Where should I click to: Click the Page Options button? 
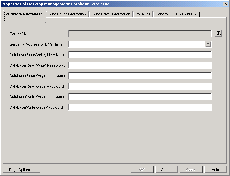point(22,170)
